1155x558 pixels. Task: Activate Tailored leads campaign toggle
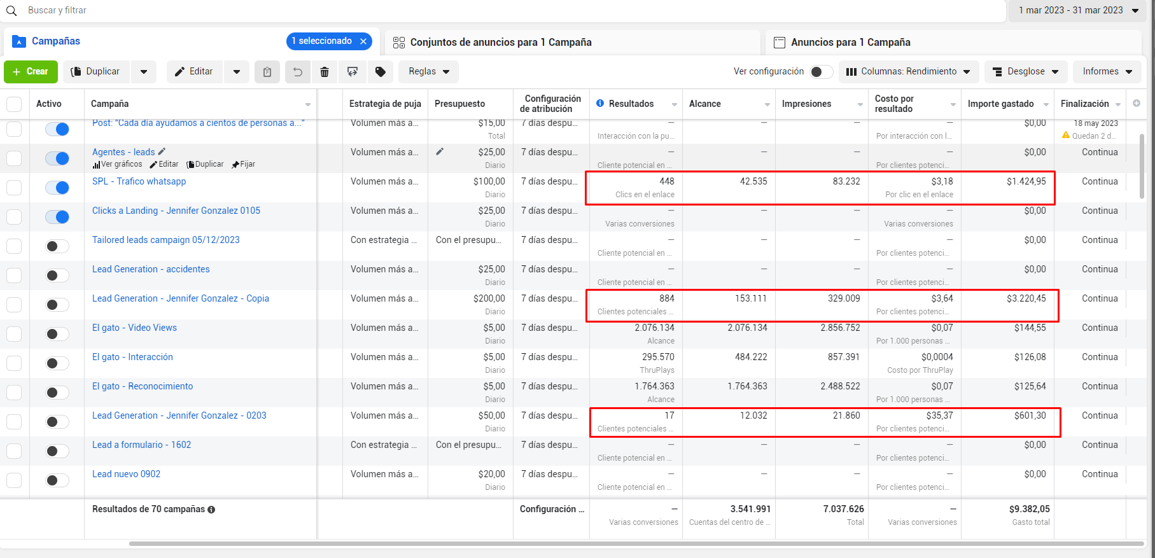click(x=57, y=246)
